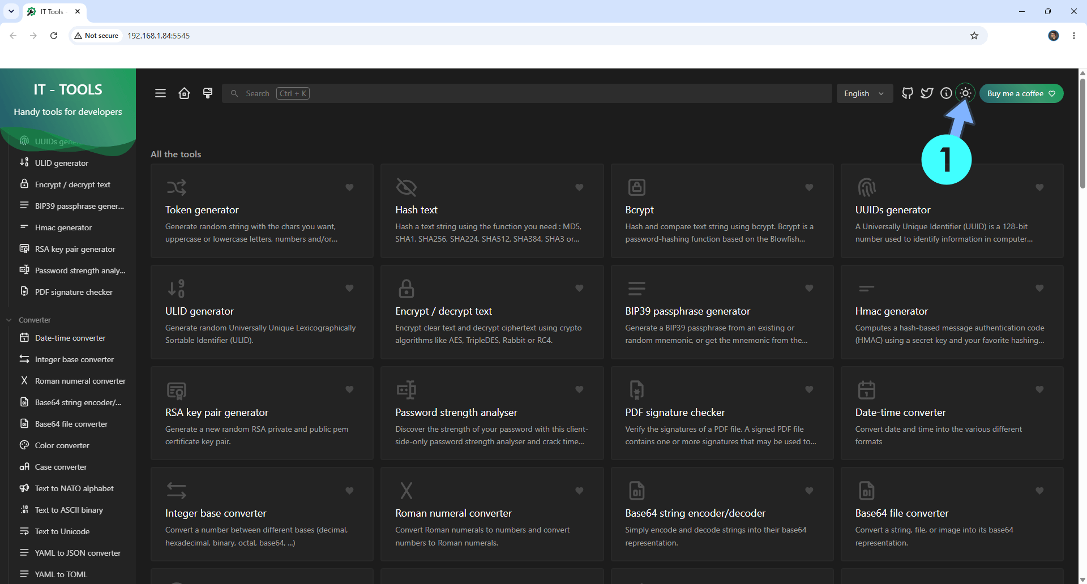
Task: Click the Base64 file converter card icon
Action: point(866,491)
